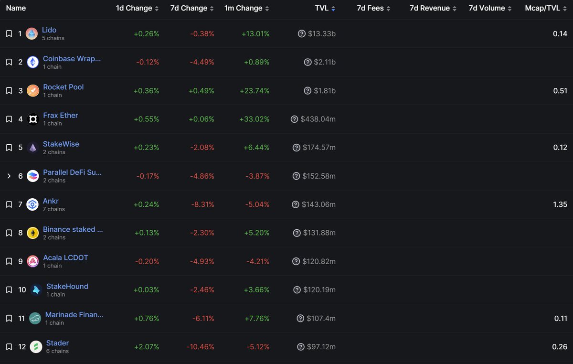
Task: Sort table by 7d Fees
Action: click(x=373, y=9)
